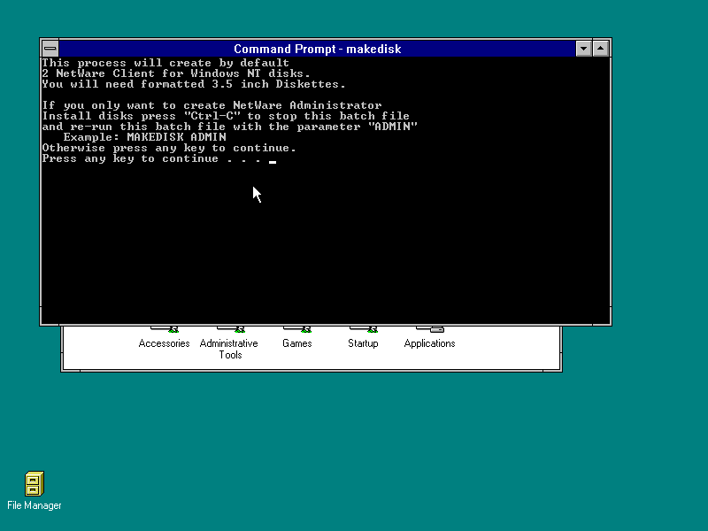Click the 'This process will create by default' line
The width and height of the screenshot is (708, 531).
tap(165, 63)
